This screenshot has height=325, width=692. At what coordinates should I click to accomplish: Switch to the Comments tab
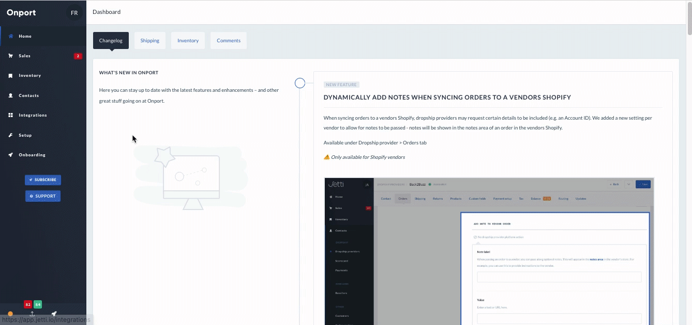229,41
